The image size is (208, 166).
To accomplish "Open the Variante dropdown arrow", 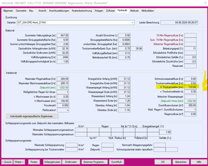I will coord(132,23).
